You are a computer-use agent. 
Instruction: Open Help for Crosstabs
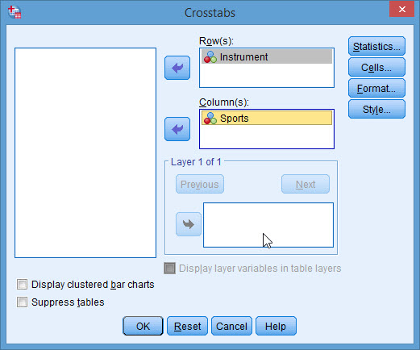pos(276,326)
